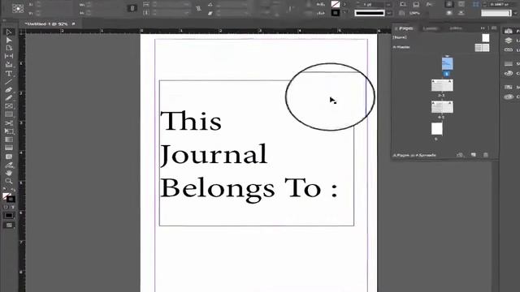This screenshot has width=520, height=292.
Task: Click the reference point locator grid
Action: 18,9
